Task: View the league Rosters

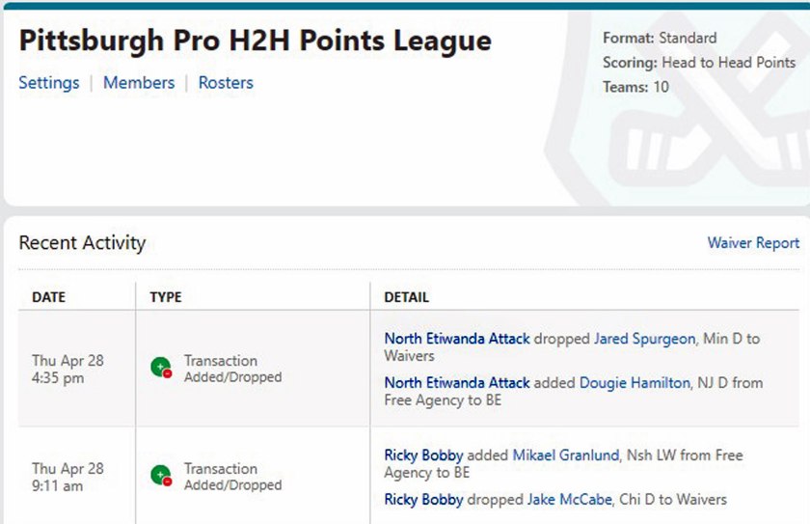Action: pyautogui.click(x=226, y=83)
